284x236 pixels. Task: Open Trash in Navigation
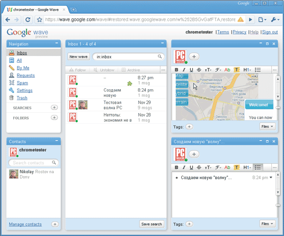tap(22, 98)
